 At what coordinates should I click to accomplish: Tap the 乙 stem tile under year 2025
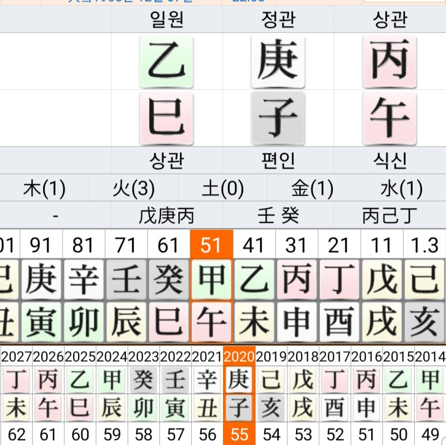(x=80, y=380)
